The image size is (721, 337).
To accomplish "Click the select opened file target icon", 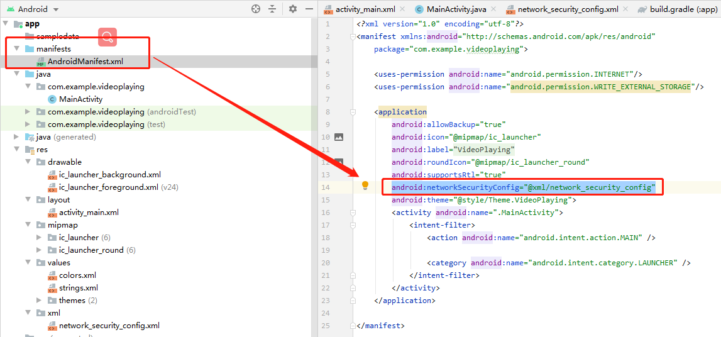I will pos(256,9).
